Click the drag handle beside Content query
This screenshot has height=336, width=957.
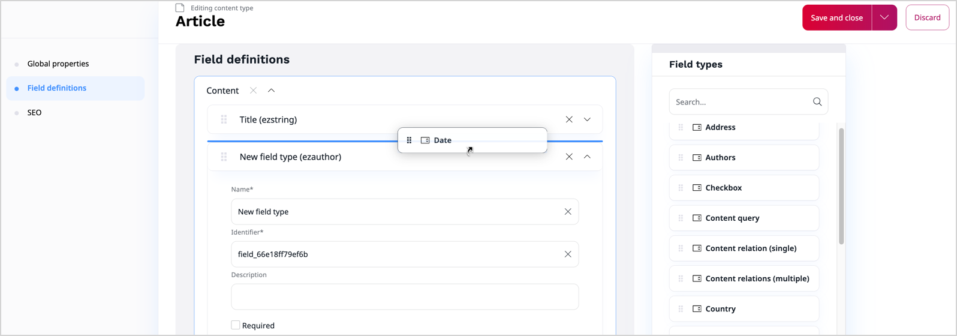click(681, 218)
